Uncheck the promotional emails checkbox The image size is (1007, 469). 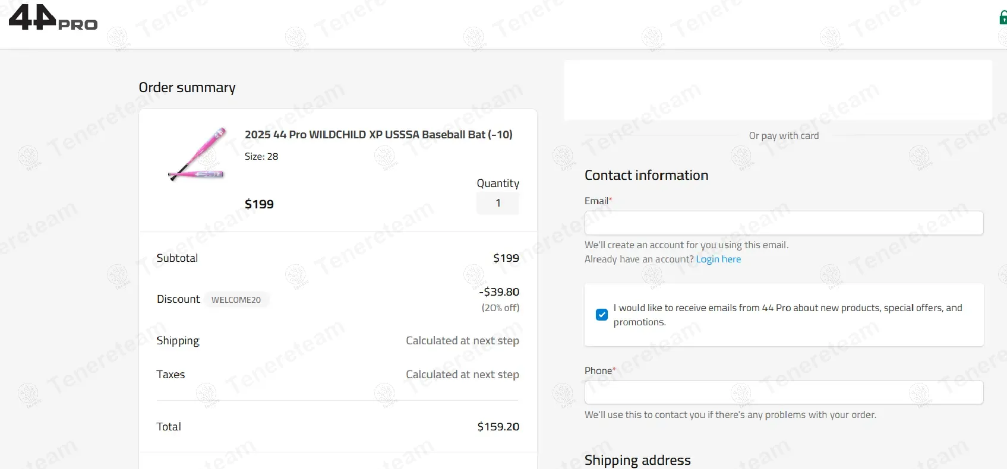[602, 315]
